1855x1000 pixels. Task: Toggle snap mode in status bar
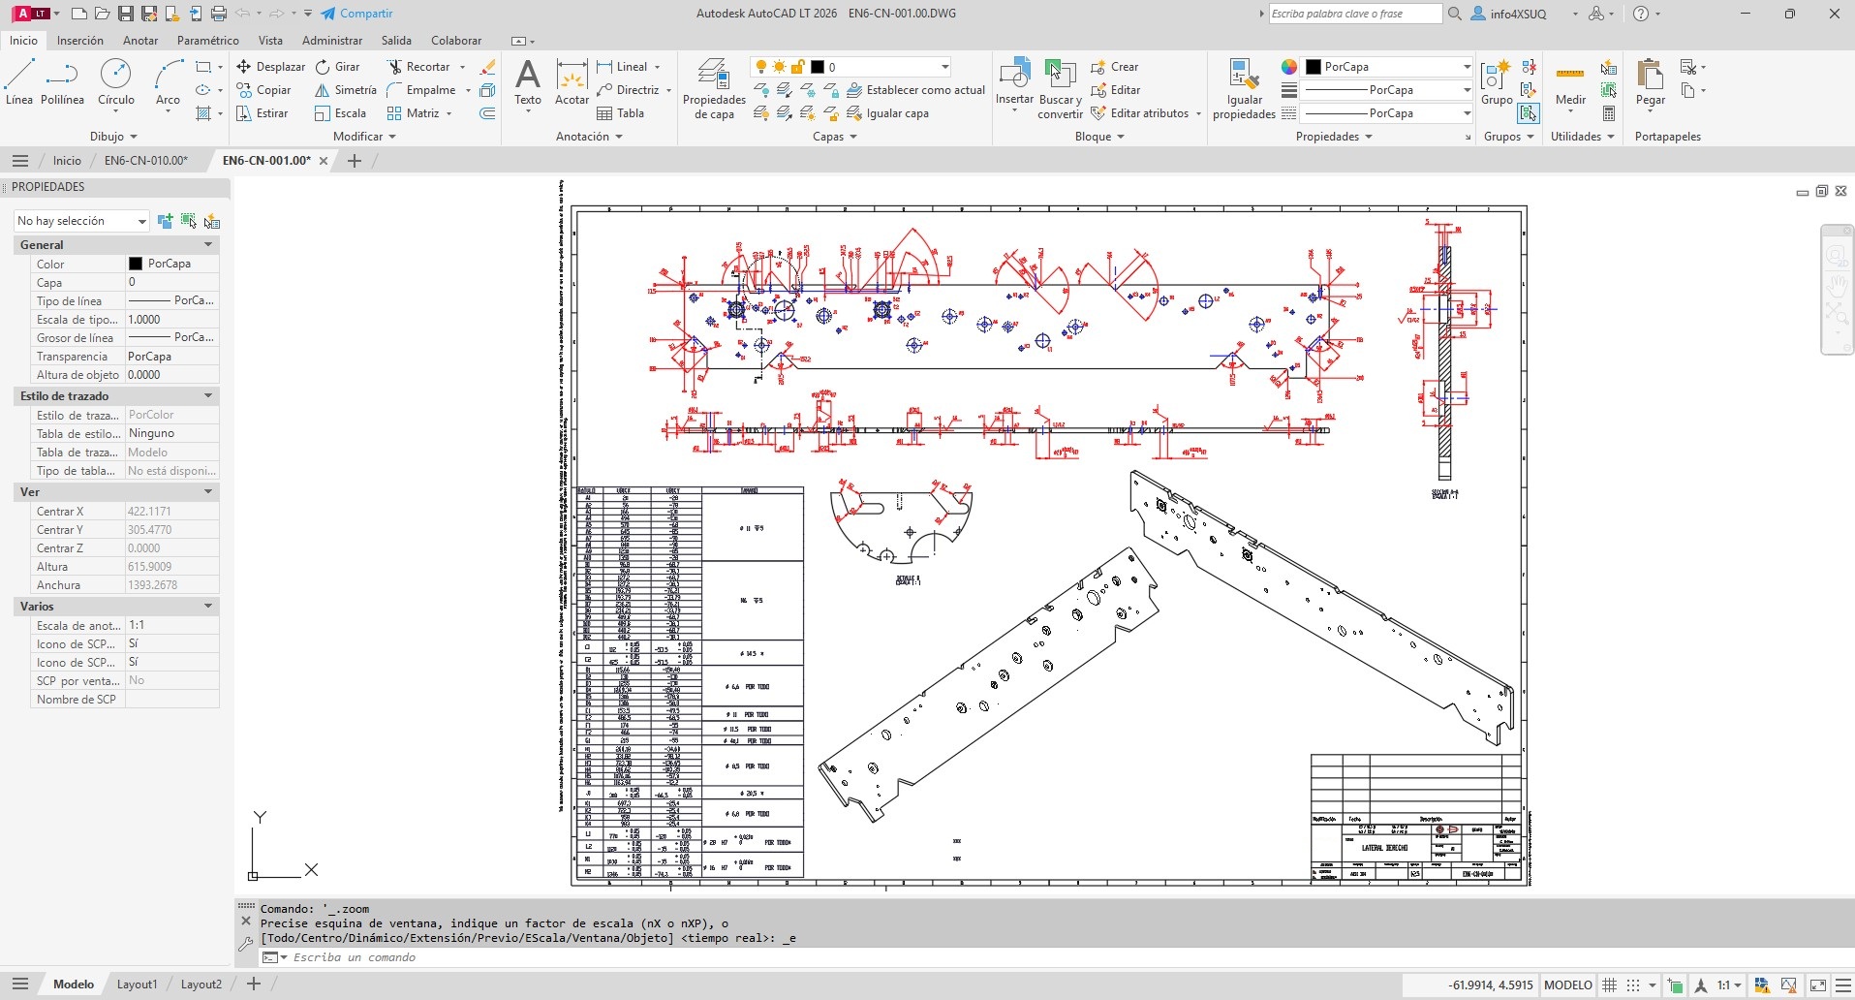point(1633,985)
